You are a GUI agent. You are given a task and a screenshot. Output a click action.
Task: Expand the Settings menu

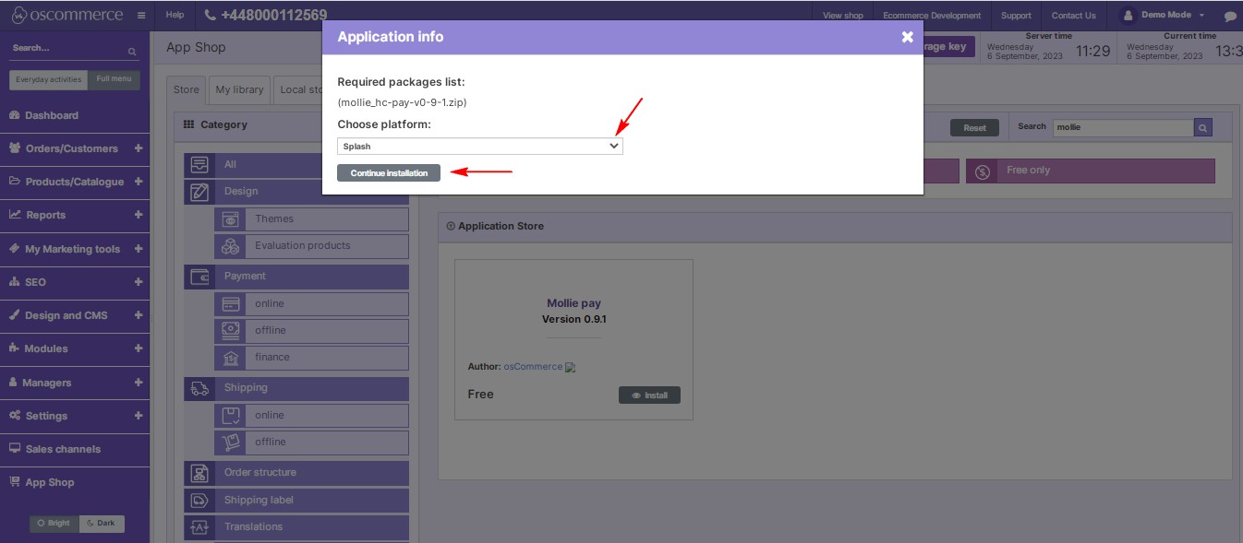pyautogui.click(x=139, y=415)
